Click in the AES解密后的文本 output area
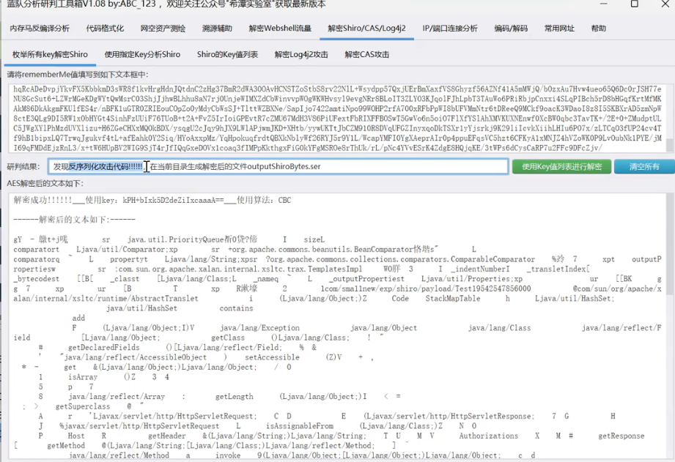The width and height of the screenshot is (675, 462). 337,326
